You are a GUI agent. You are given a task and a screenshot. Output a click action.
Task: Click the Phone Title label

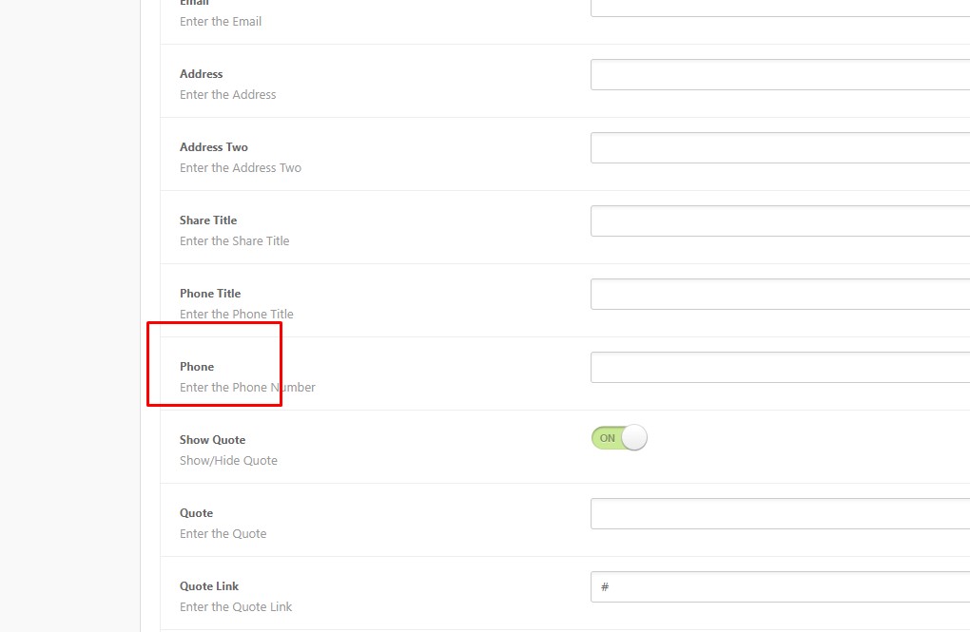point(210,294)
